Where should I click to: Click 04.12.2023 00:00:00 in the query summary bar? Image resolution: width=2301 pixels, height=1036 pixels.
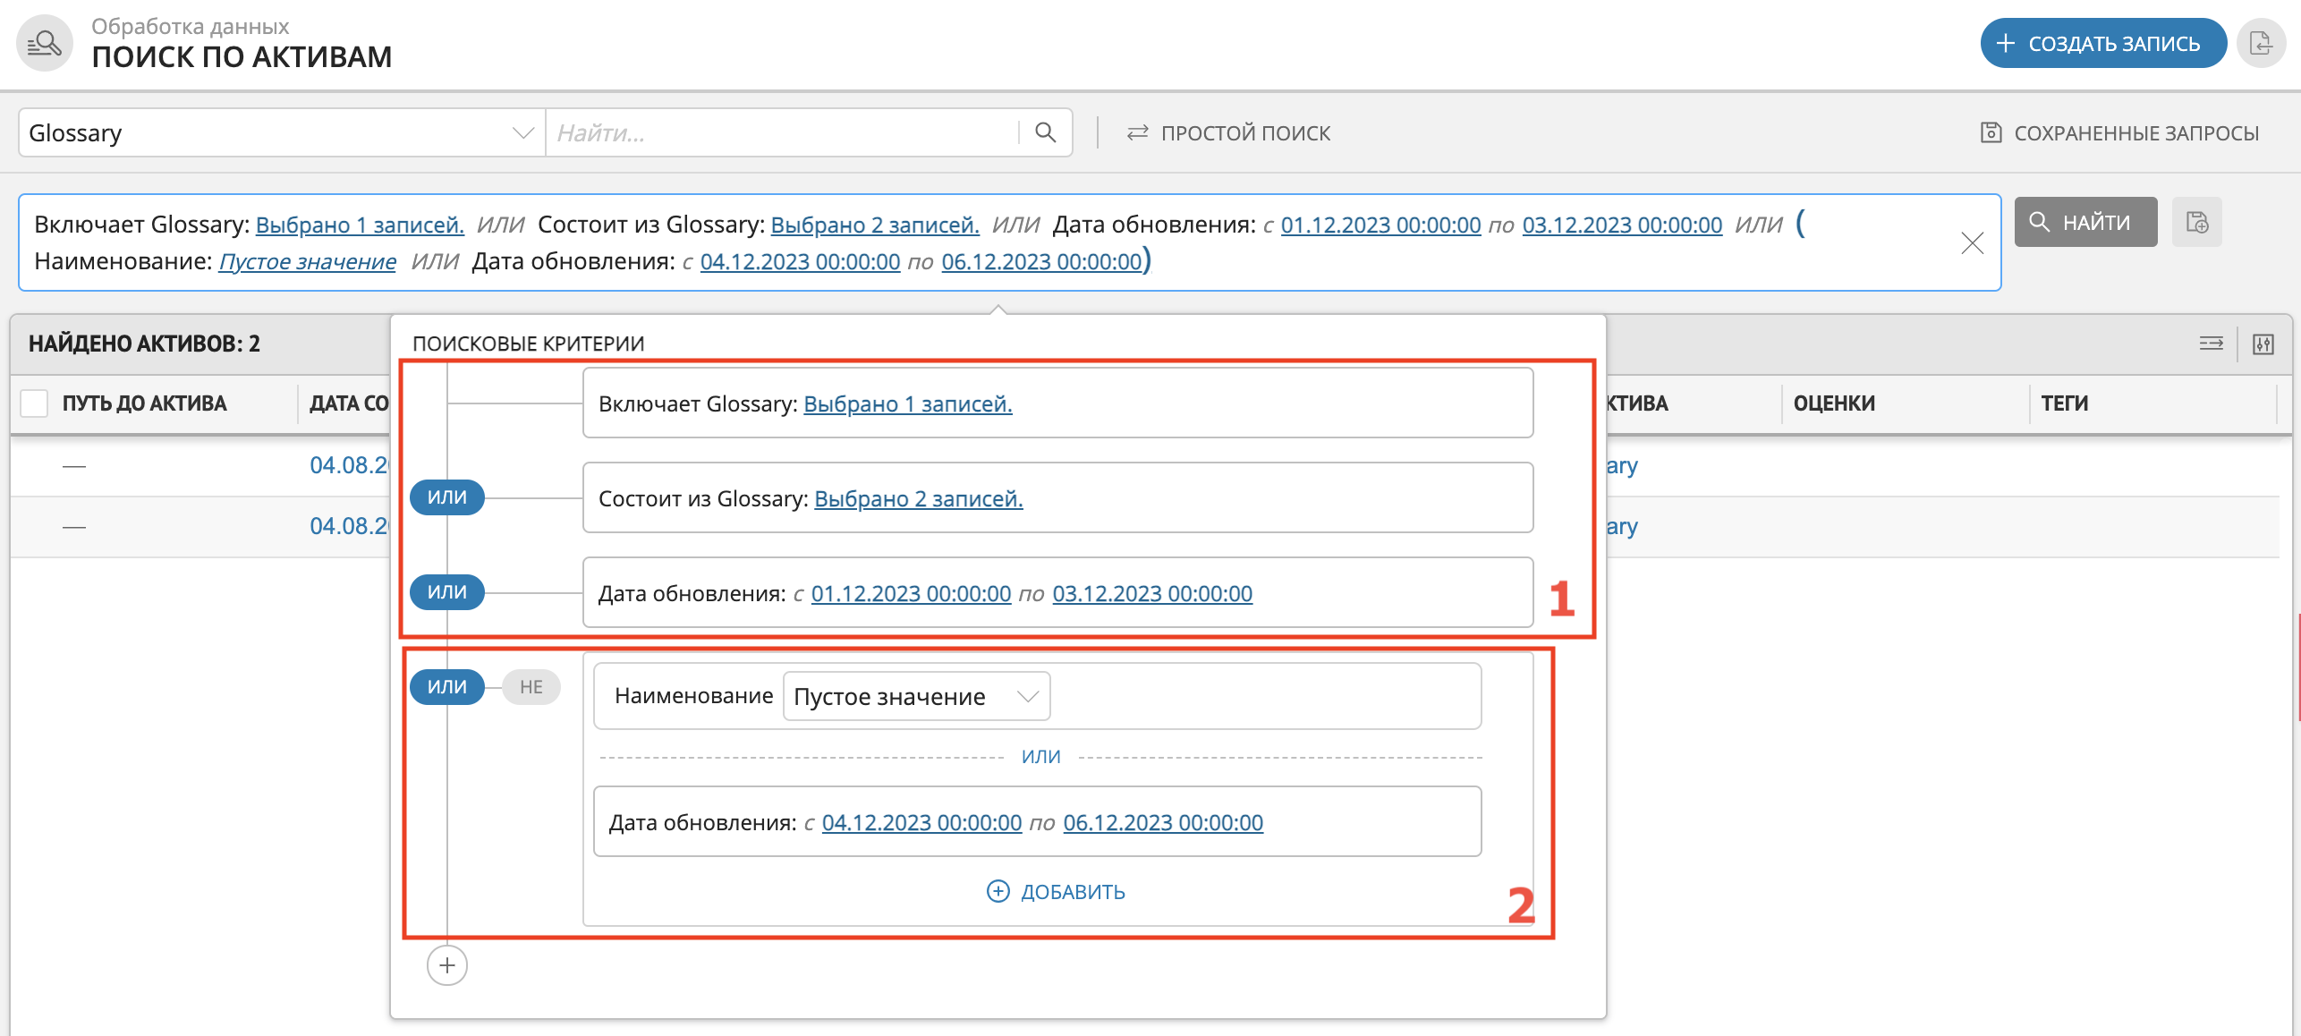(x=800, y=261)
